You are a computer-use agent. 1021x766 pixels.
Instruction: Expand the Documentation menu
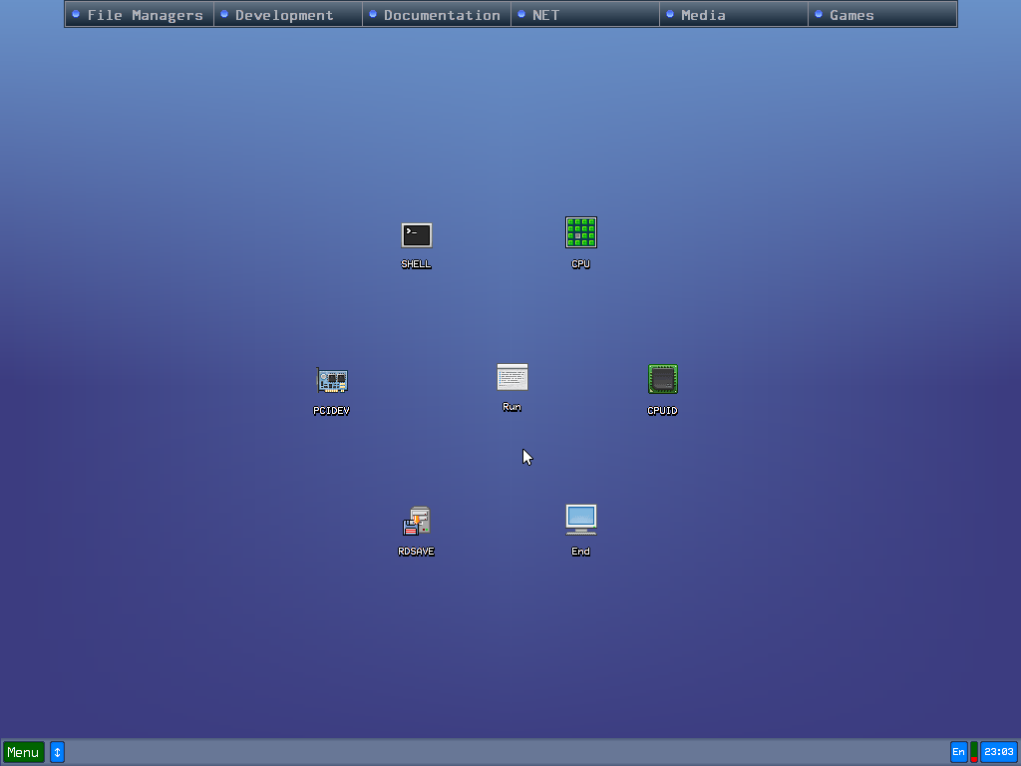point(442,15)
